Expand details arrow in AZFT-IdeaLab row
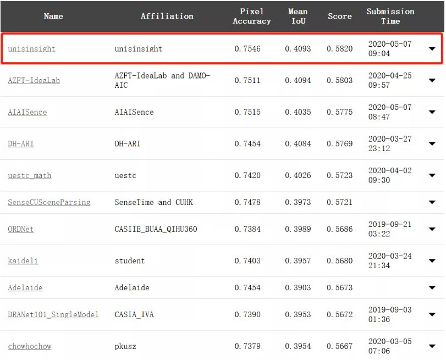446x360 pixels. [432, 80]
